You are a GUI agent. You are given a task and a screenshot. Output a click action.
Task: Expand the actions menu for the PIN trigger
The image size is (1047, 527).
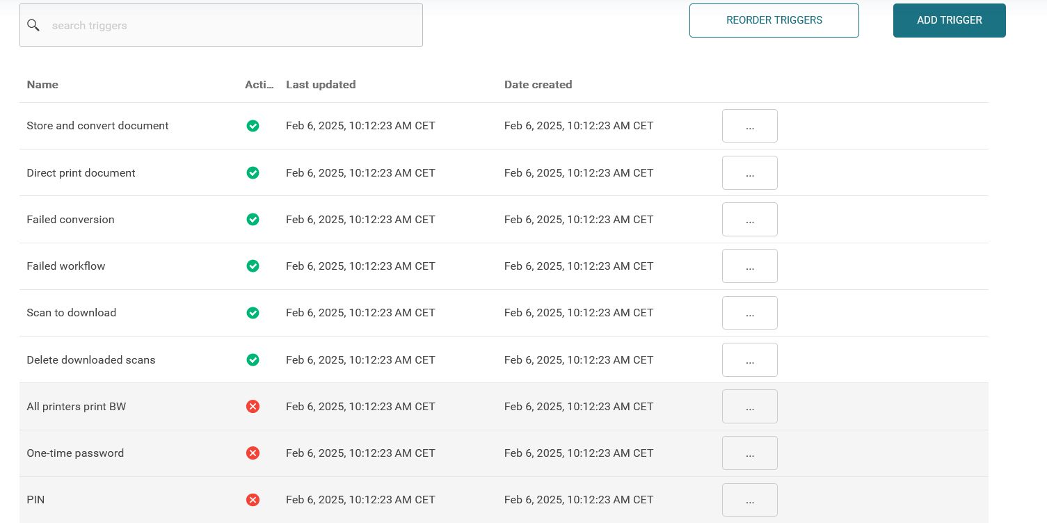point(749,499)
